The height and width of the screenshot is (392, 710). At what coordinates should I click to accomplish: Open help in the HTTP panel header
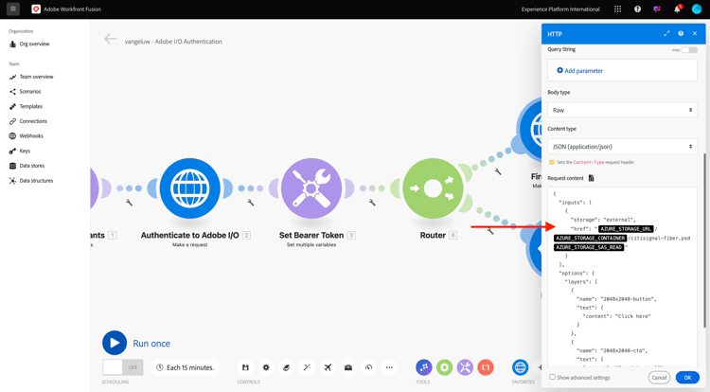(x=681, y=33)
